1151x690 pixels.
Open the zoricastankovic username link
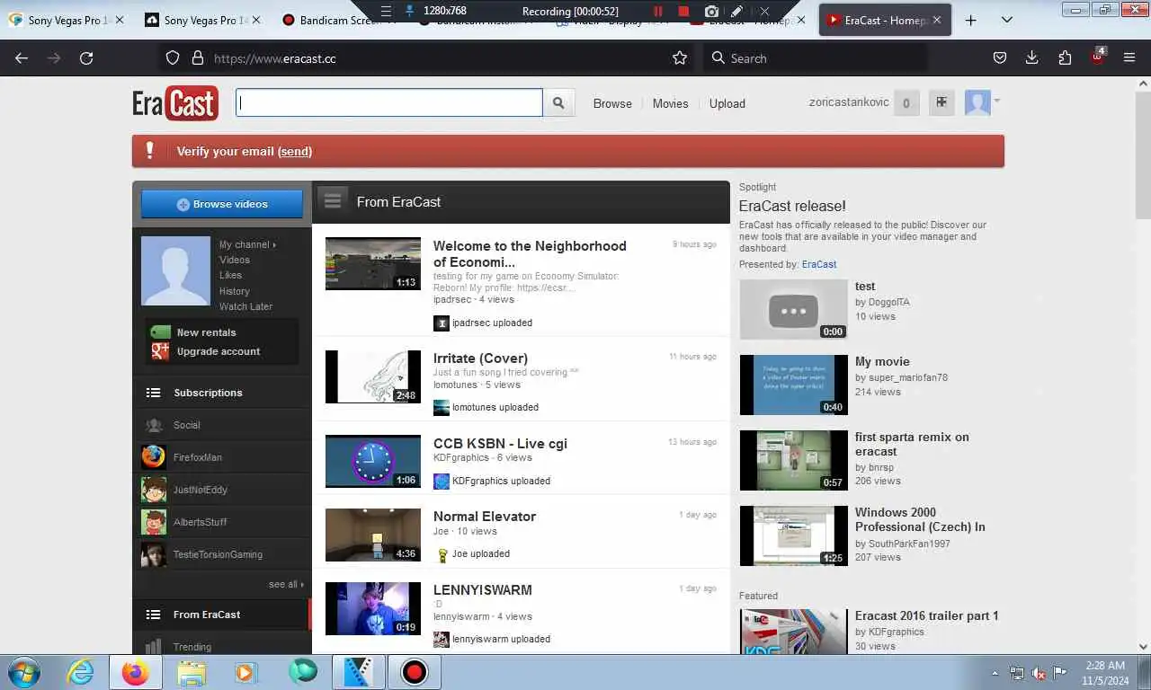pyautogui.click(x=849, y=102)
